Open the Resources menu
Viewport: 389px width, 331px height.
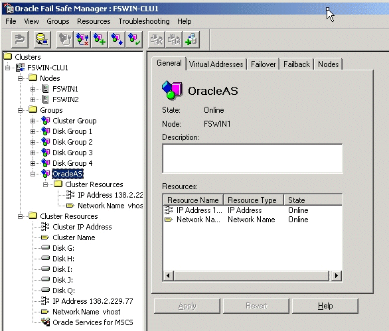pos(94,21)
